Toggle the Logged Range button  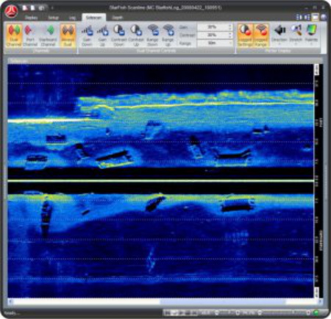261,35
